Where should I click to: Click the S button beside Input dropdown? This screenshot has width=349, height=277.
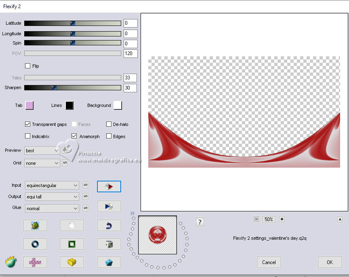(x=86, y=185)
